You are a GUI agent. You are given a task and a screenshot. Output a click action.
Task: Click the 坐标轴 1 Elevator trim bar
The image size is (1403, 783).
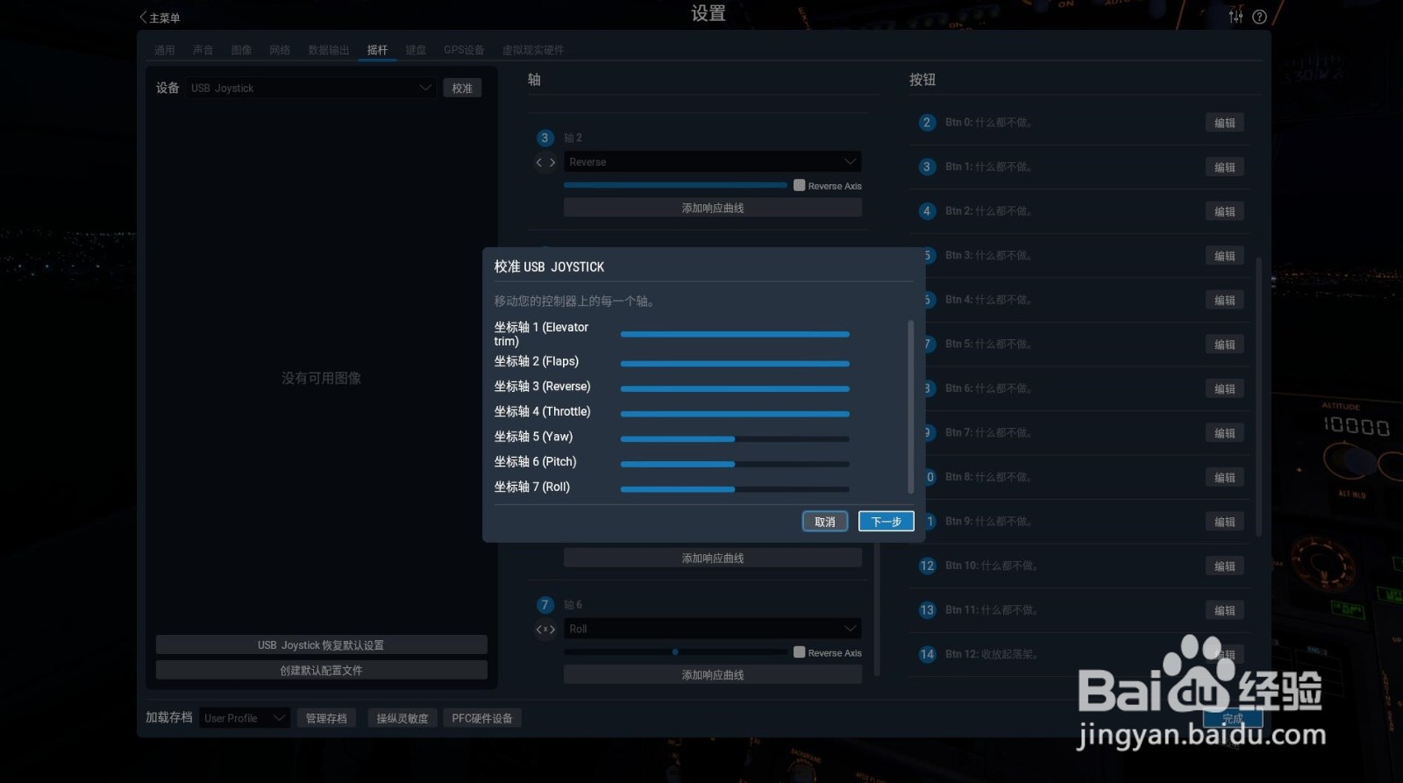point(735,334)
